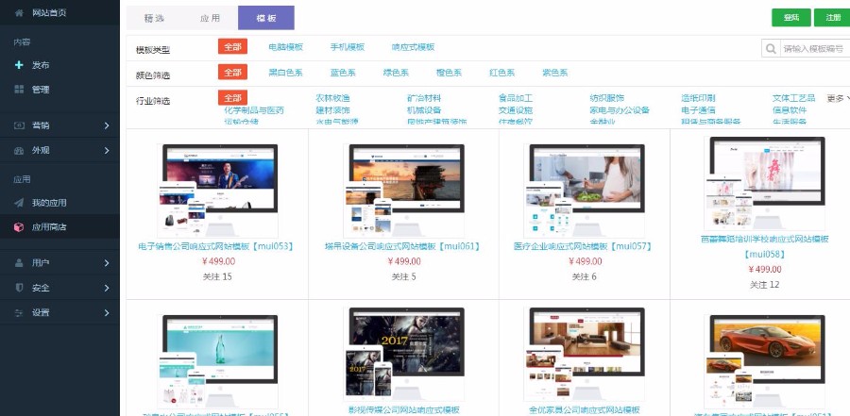Image resolution: width=850 pixels, height=416 pixels.
Task: Filter by 电脑模板 type
Action: [x=285, y=47]
